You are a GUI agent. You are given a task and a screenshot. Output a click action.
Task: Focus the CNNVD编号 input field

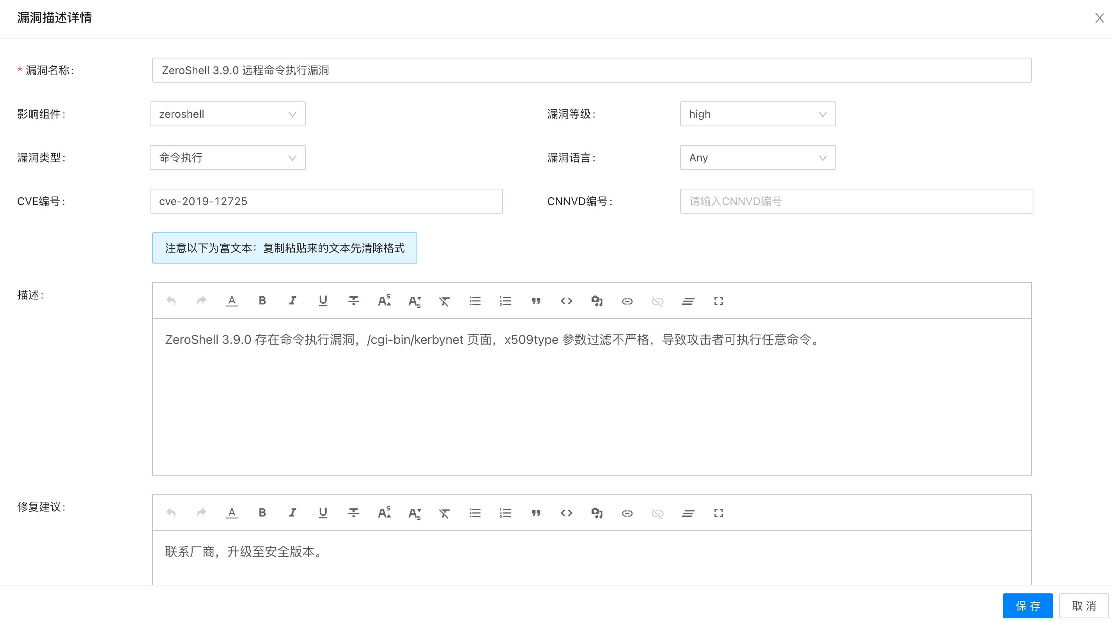click(x=856, y=201)
